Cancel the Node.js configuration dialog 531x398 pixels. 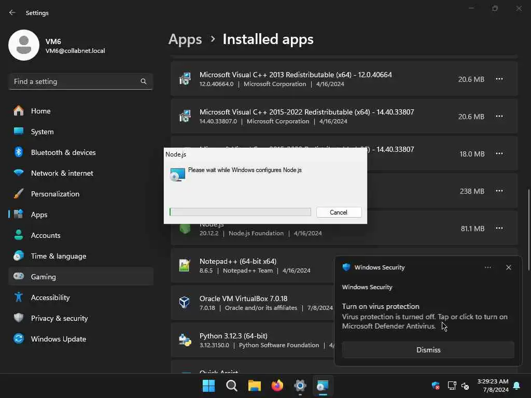[x=339, y=212]
